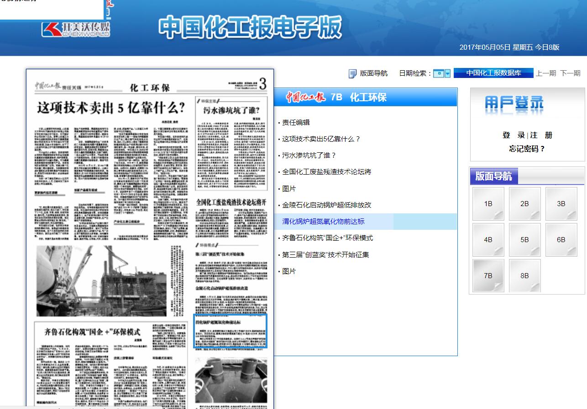Open page 7B from the navigation grid
This screenshot has height=409, width=587.
488,275
